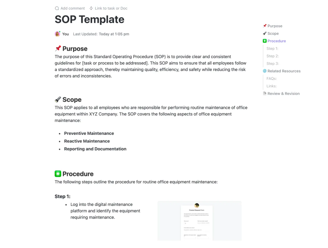Click the globe icon in outline sidebar
328x248 pixels.
point(265,71)
